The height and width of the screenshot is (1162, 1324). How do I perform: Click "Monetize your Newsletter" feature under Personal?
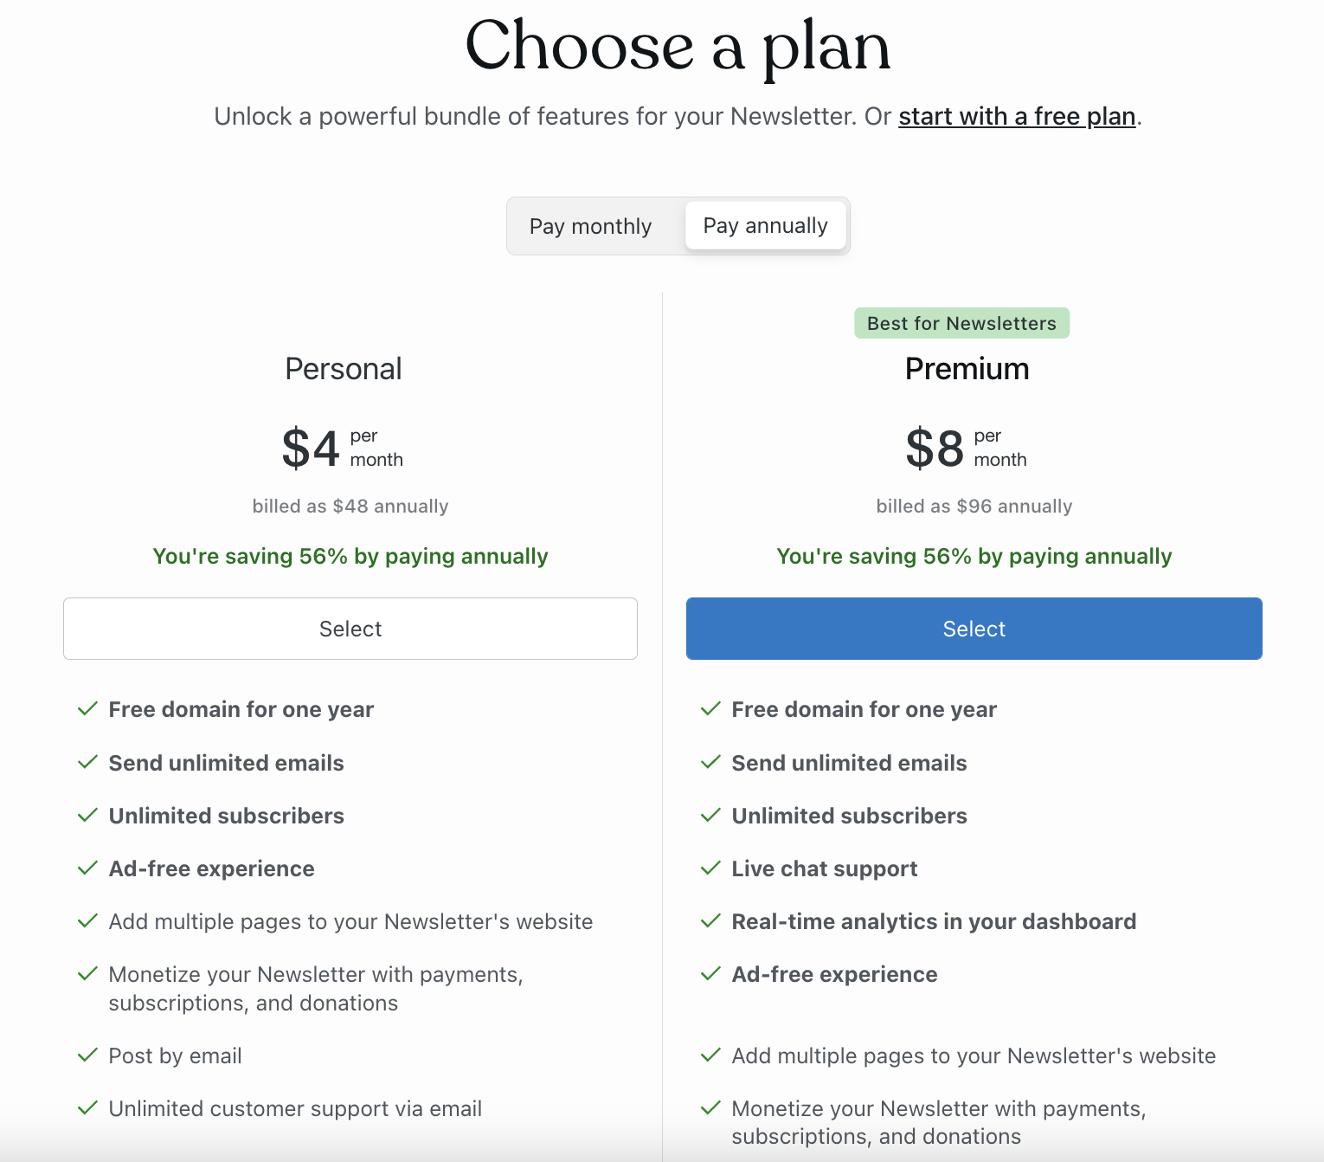tap(316, 989)
